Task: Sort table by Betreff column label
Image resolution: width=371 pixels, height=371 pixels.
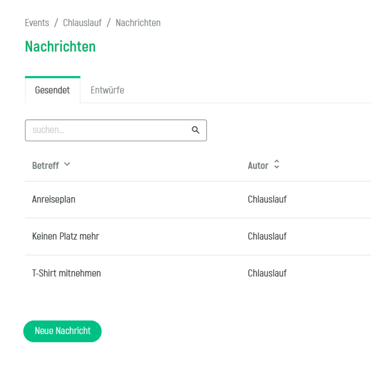Action: 46,165
